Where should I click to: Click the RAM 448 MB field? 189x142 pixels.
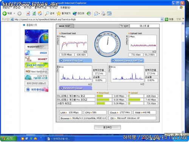[x=145, y=113]
